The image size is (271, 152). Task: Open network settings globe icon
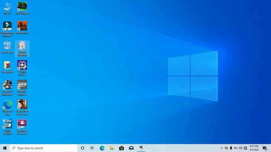[245, 148]
